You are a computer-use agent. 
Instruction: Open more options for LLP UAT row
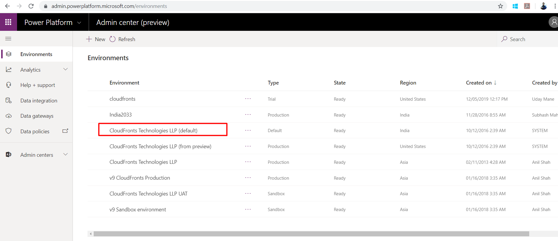click(x=248, y=193)
